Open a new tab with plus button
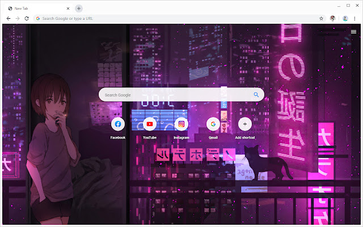This screenshot has height=227, width=363. coord(79,9)
